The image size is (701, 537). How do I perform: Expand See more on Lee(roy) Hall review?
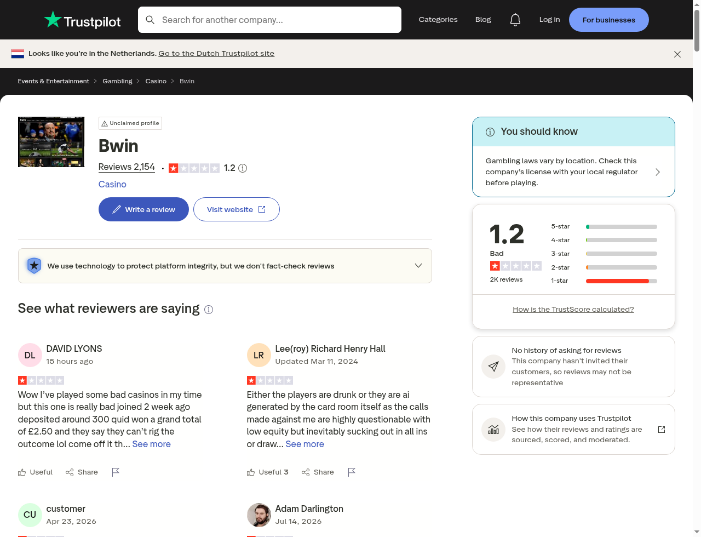(x=305, y=444)
